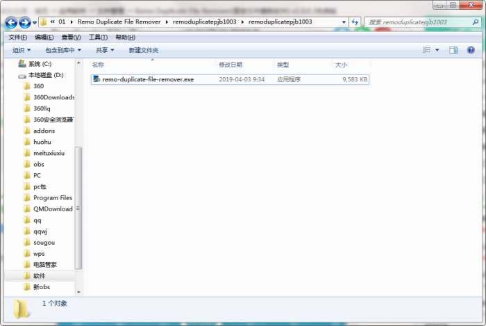
Task: Open the 包含到库中 dropdown
Action: tap(63, 50)
